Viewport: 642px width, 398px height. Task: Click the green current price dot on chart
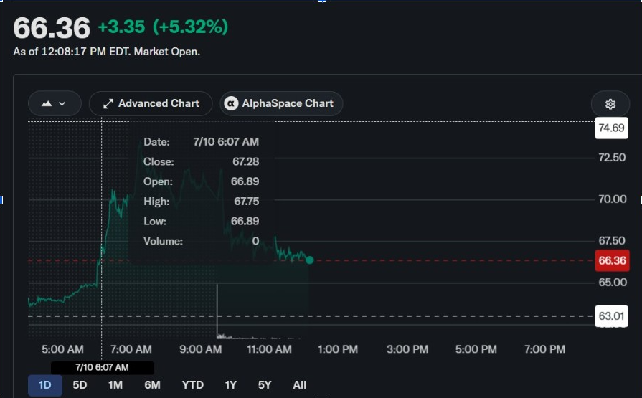point(310,260)
